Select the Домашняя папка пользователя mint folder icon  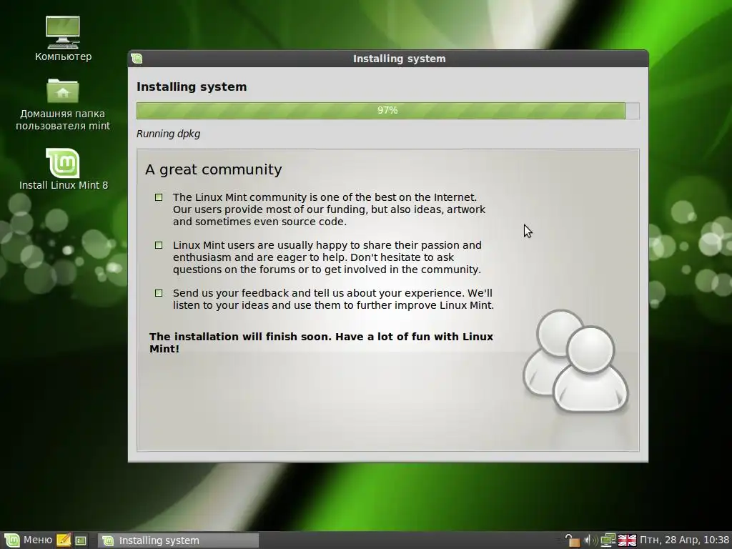(63, 104)
